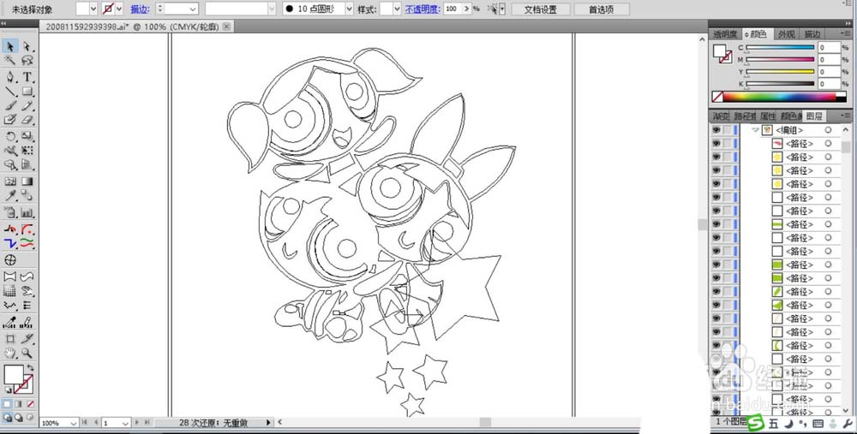Open the stroke color dropdown in control bar
This screenshot has width=857, height=434.
coord(119,9)
